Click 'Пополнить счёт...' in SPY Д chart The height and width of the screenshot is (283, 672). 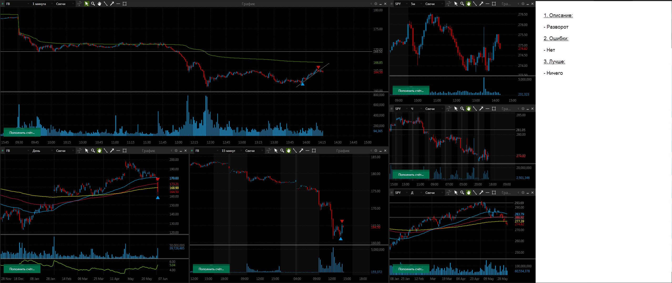[x=411, y=269]
